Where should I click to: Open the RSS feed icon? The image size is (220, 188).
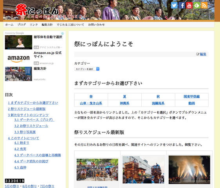204,5
